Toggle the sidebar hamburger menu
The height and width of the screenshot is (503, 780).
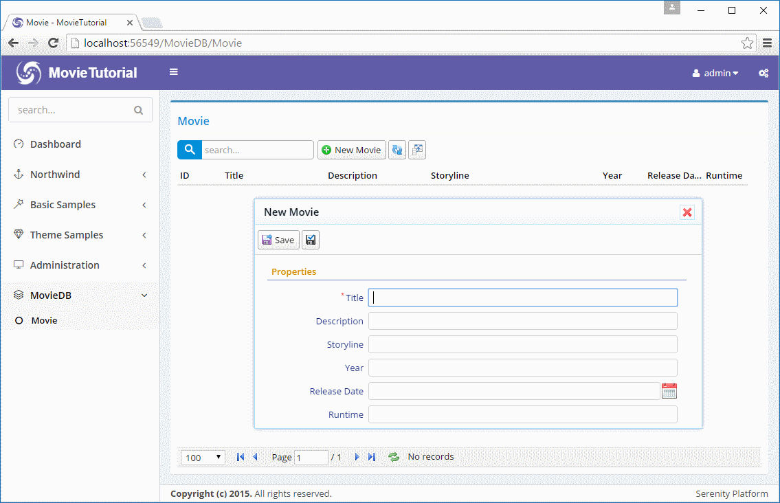[x=174, y=72]
